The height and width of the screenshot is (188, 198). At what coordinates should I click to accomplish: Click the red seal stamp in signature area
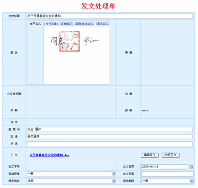coord(69,42)
